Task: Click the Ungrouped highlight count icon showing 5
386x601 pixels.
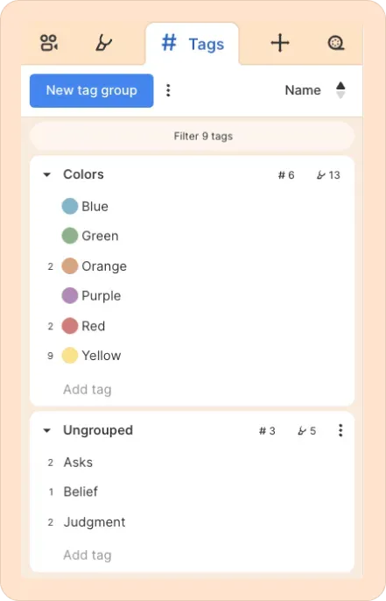Action: click(x=302, y=431)
